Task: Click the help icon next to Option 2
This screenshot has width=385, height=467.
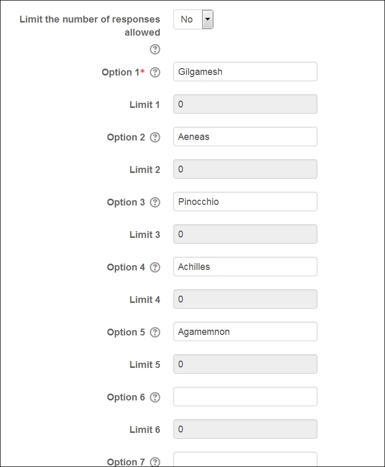Action: 155,137
